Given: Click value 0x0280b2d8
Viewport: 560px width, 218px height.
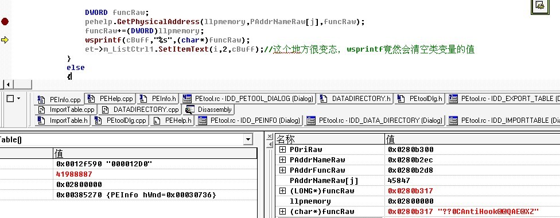Looking at the screenshot, I should click(x=410, y=170).
